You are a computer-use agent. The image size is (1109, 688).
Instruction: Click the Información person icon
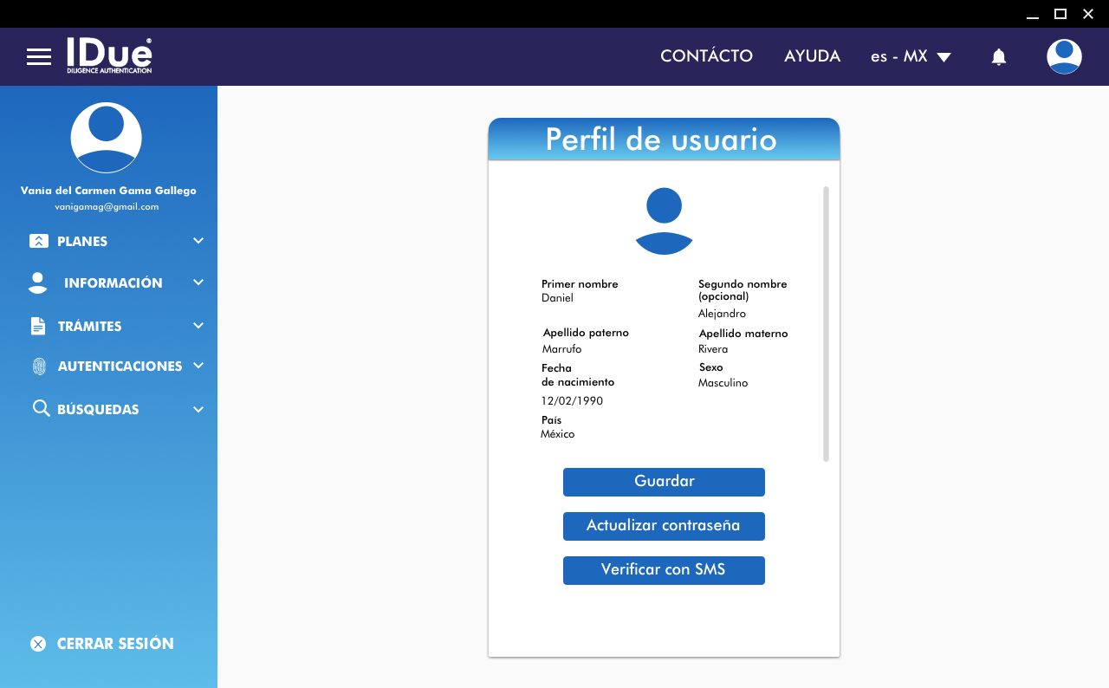click(38, 282)
